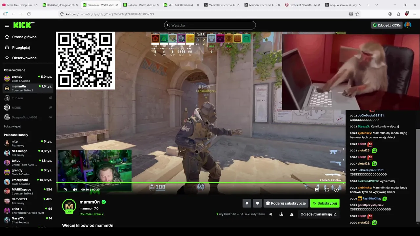Click Counter-Strike 2 category link under mamm0n 7.0
The image size is (420, 236).
pos(91,214)
